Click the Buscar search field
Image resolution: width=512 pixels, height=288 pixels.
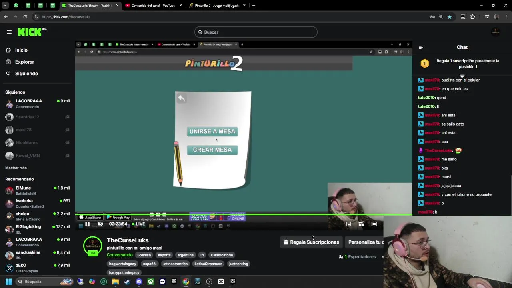click(256, 32)
